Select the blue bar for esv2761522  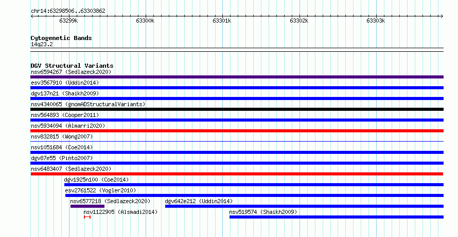[x=254, y=195]
